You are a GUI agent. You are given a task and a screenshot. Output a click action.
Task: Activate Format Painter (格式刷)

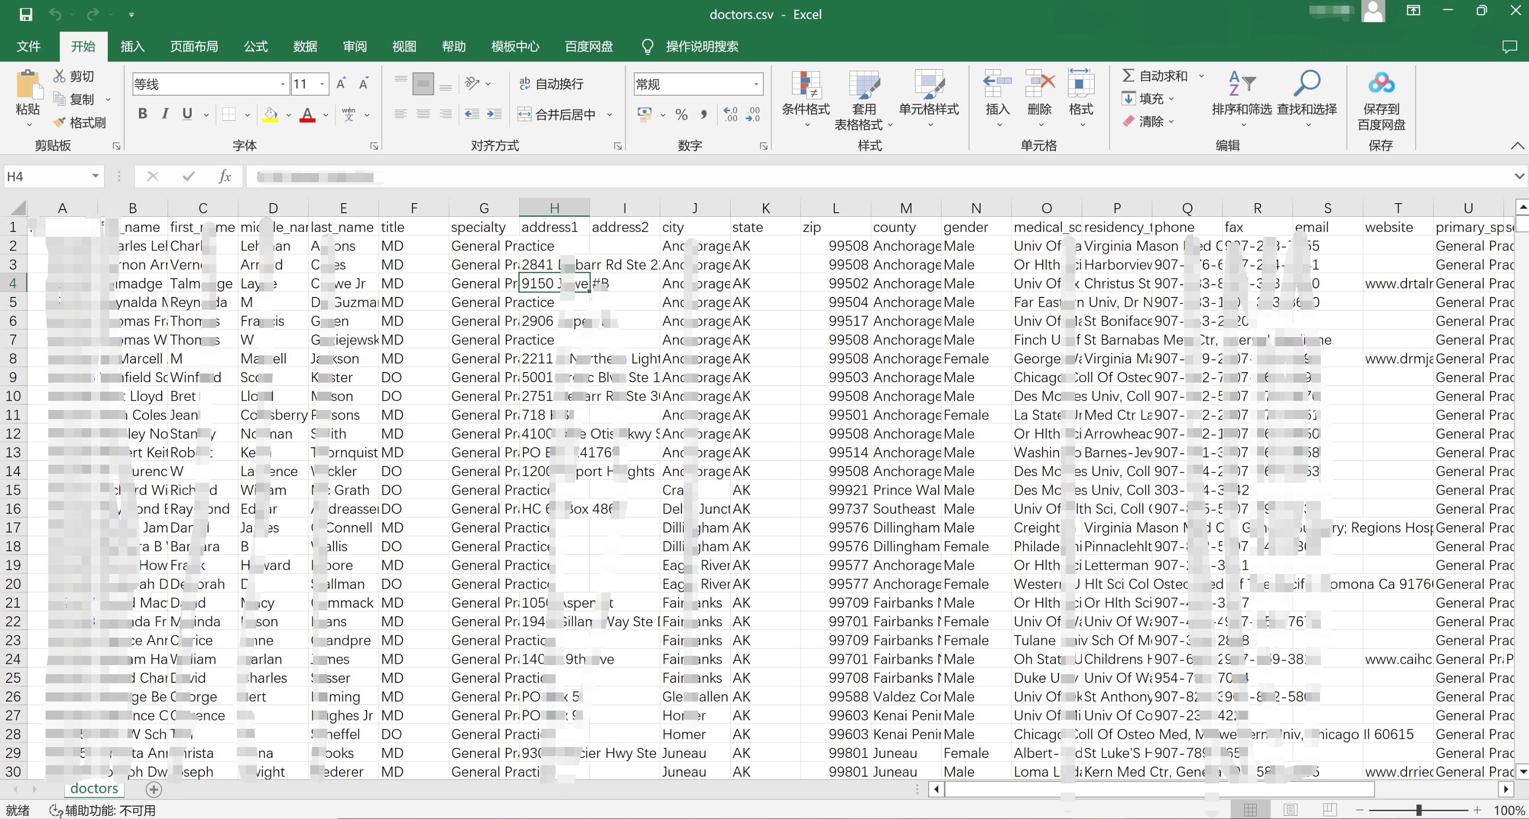[80, 122]
